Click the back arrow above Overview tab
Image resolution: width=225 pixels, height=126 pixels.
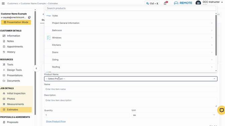(x=43, y=14)
